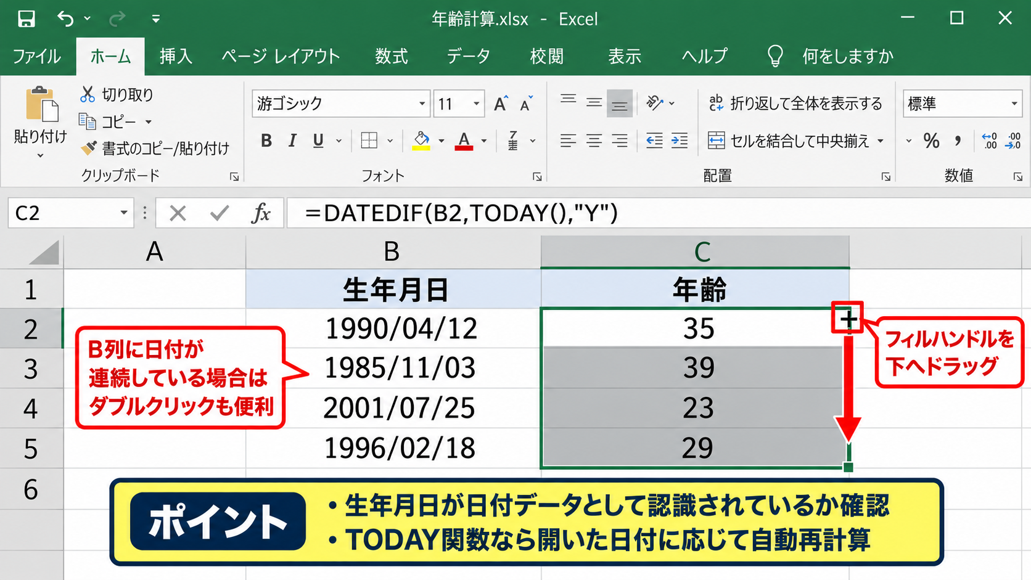Toggle Bold formatting
The image size is (1031, 580).
(266, 141)
